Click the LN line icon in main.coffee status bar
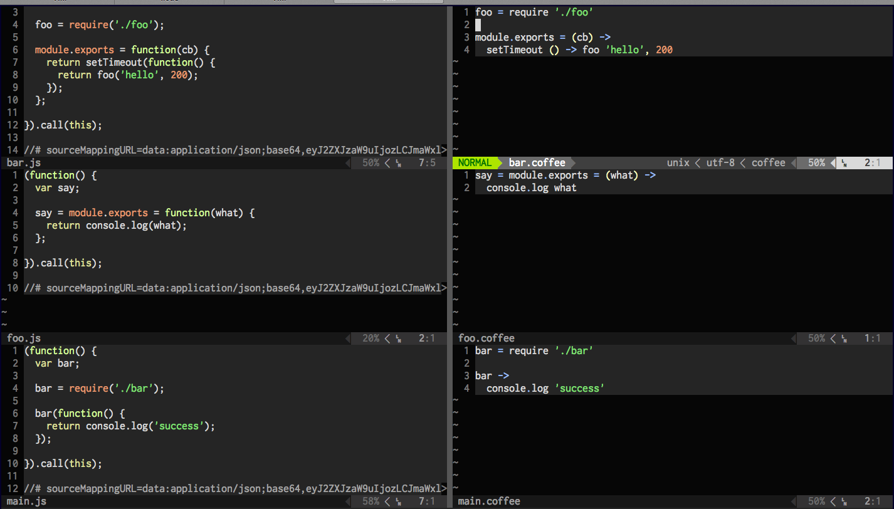 click(x=844, y=501)
